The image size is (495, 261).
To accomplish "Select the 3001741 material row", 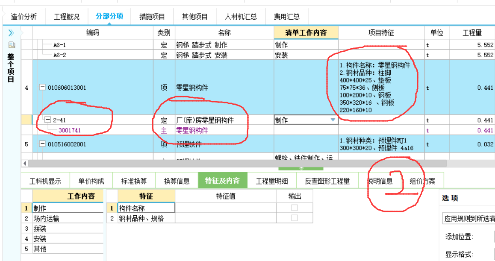I will pos(69,130).
